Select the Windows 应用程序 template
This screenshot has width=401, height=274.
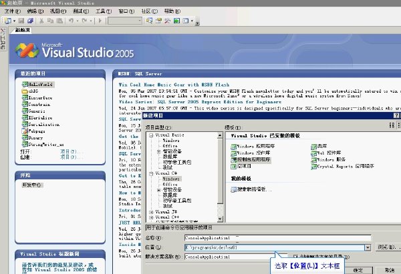coord(253,146)
